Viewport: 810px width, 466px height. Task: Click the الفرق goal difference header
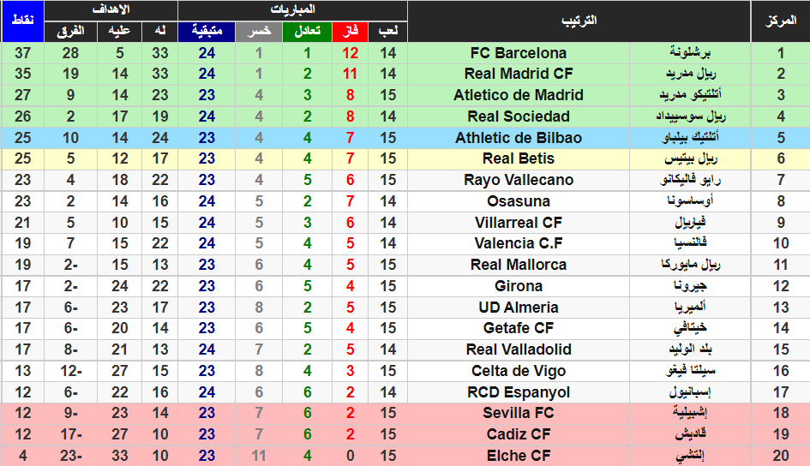[70, 32]
